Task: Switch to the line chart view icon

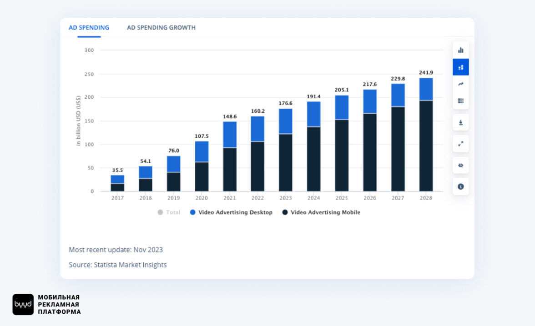Action: 460,84
